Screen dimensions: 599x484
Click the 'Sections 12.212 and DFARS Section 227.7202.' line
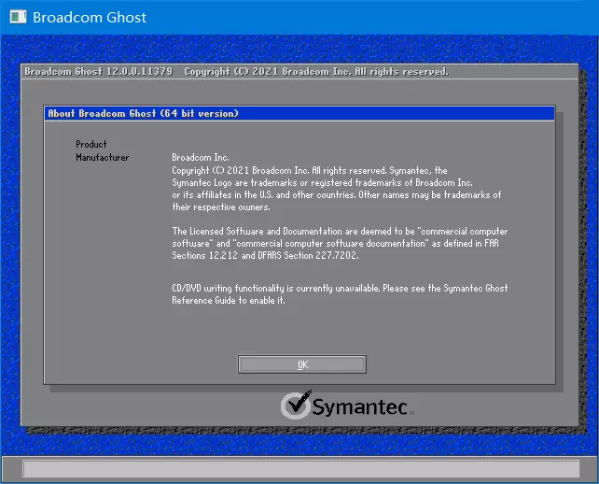pos(265,255)
